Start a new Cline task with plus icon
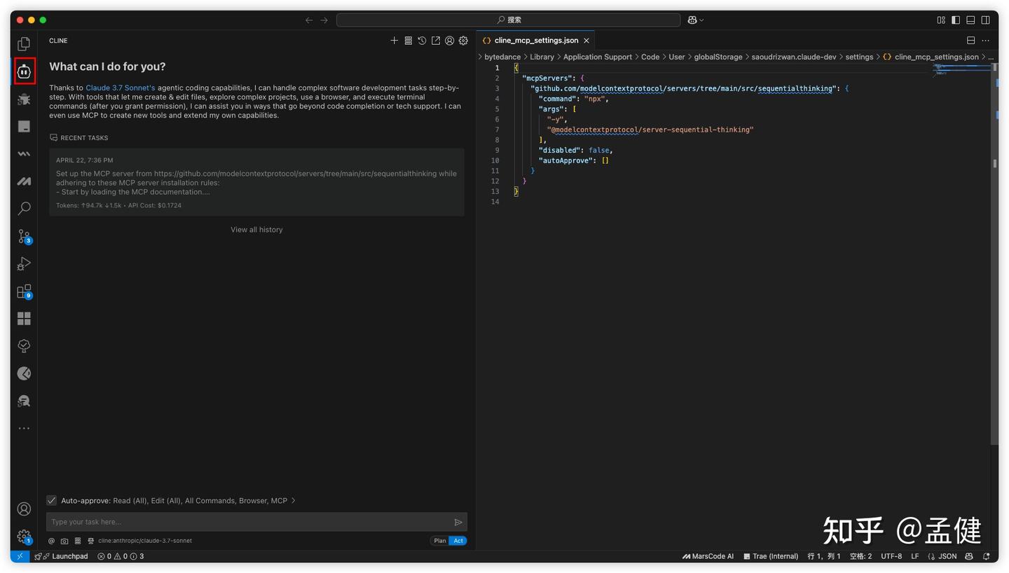Viewport: 1009px width, 573px height. point(394,41)
